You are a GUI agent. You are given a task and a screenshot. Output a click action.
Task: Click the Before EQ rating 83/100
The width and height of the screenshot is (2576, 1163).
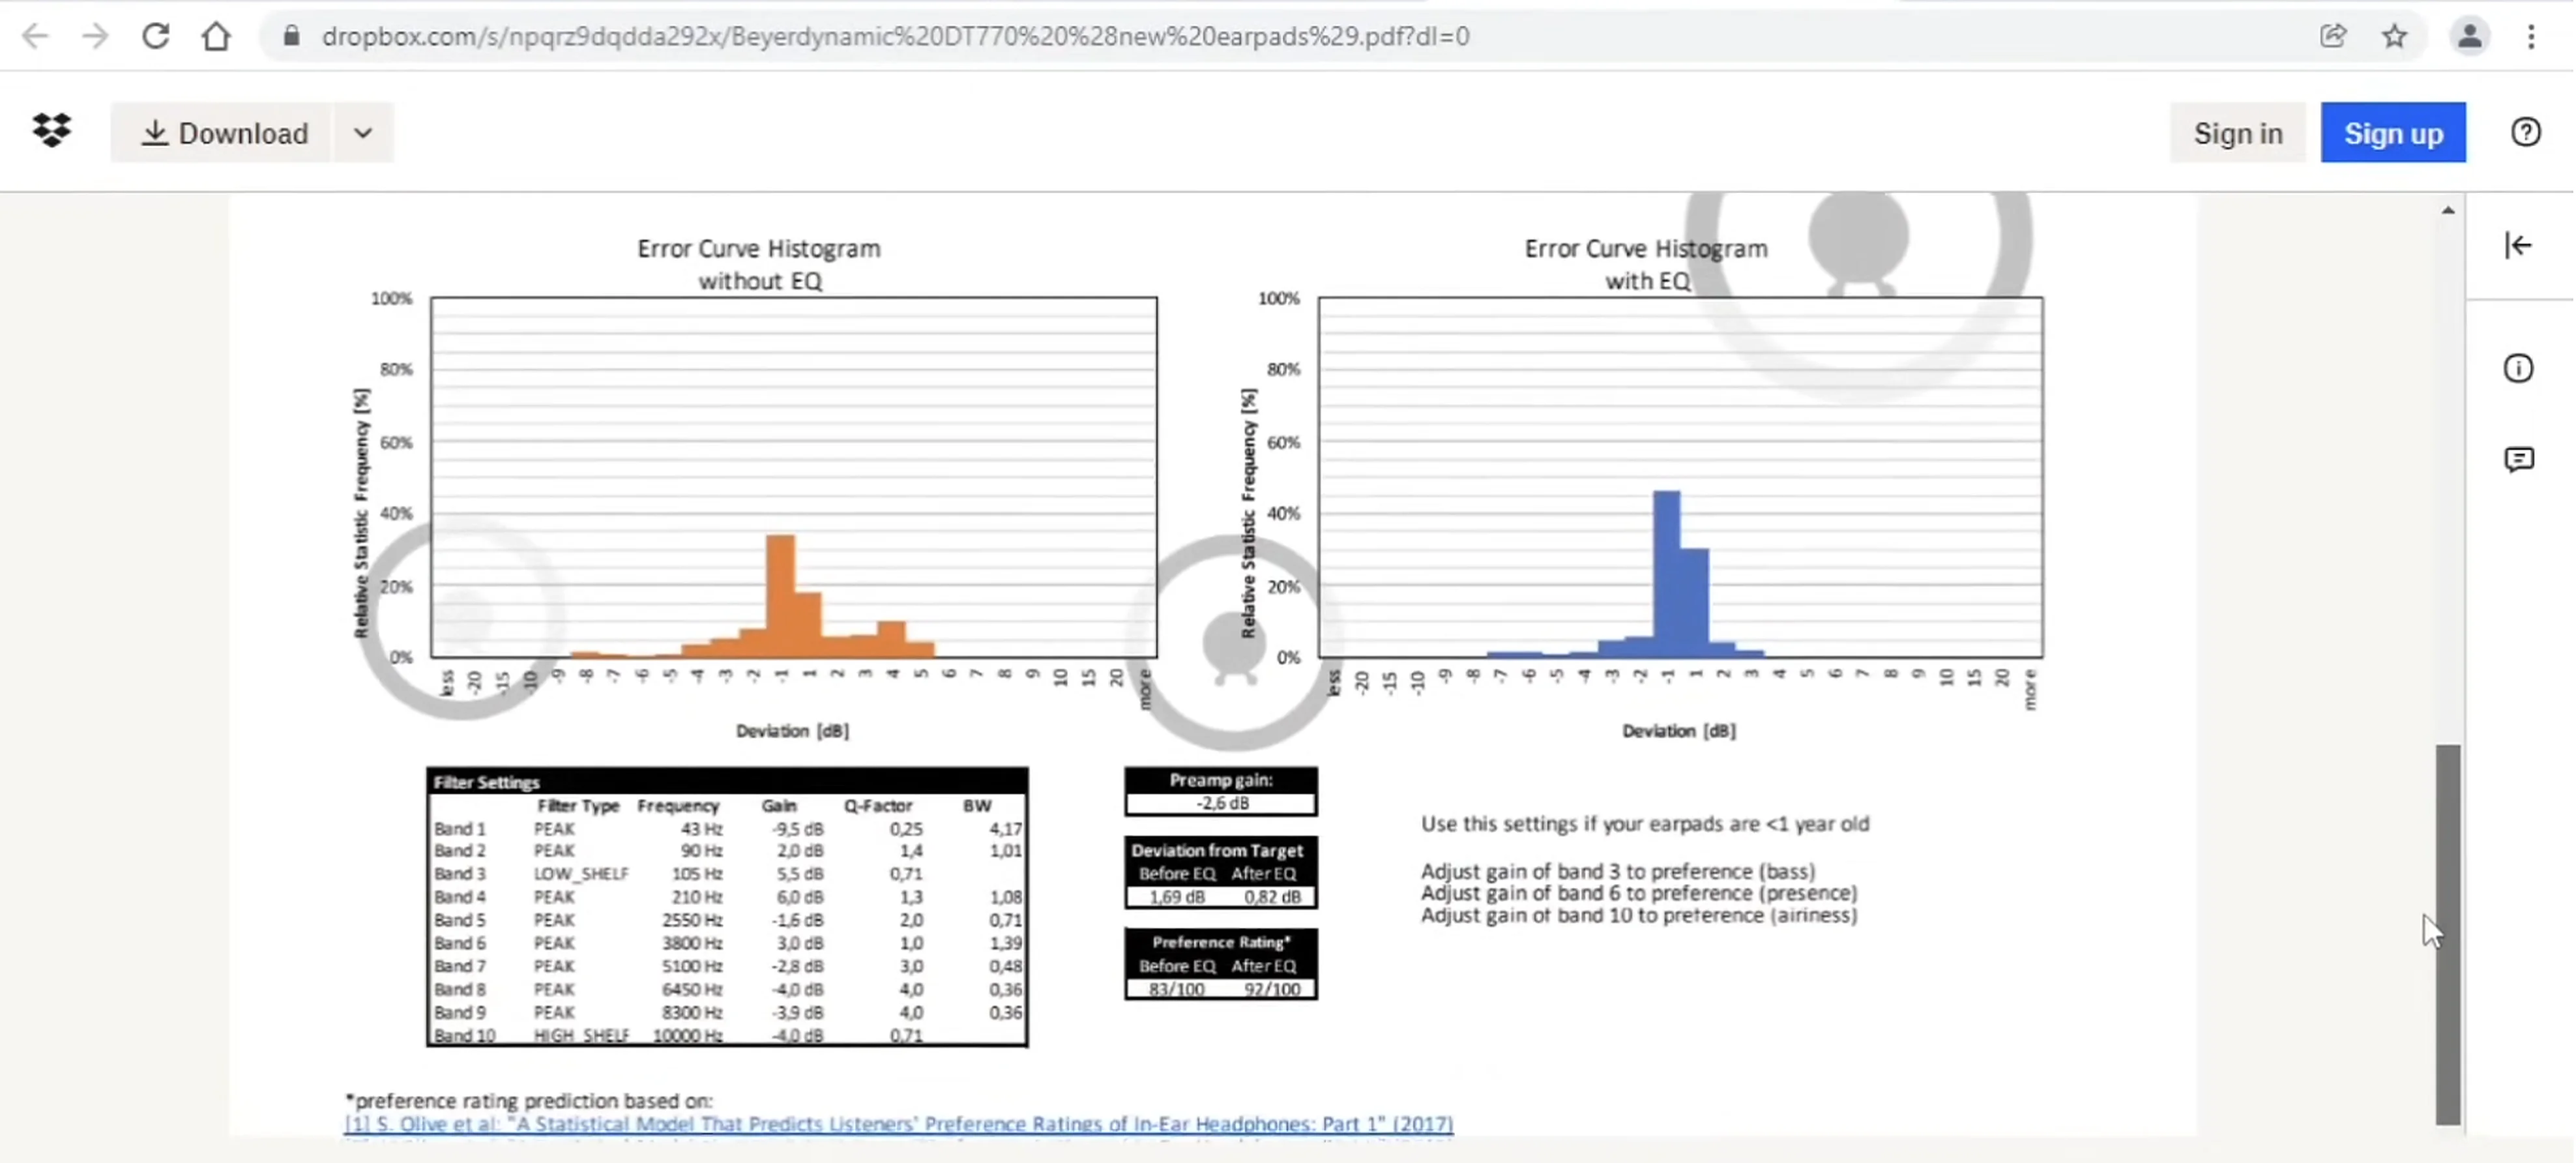click(x=1176, y=990)
